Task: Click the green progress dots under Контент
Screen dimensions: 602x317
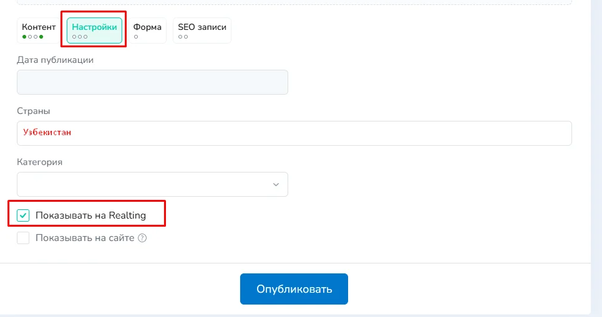Action: coord(32,37)
